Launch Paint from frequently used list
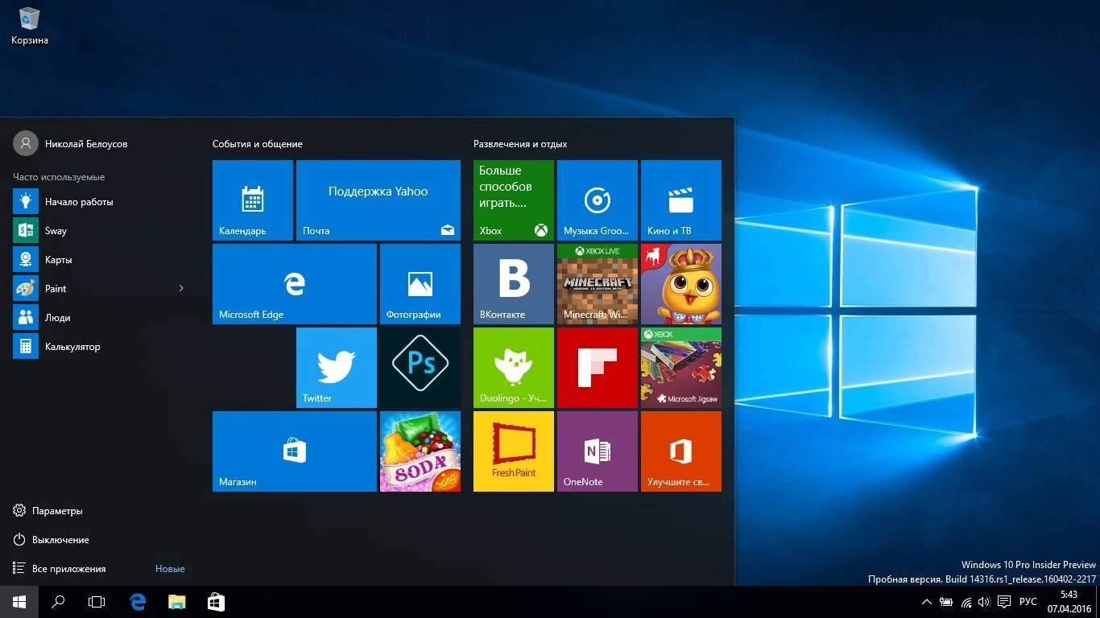Viewport: 1100px width, 618px height. pos(100,289)
